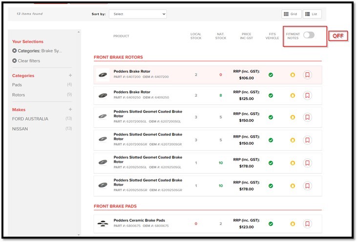Click fits-vehicle green check for rotor 6209250SGR
358x243 pixels.
(271, 186)
